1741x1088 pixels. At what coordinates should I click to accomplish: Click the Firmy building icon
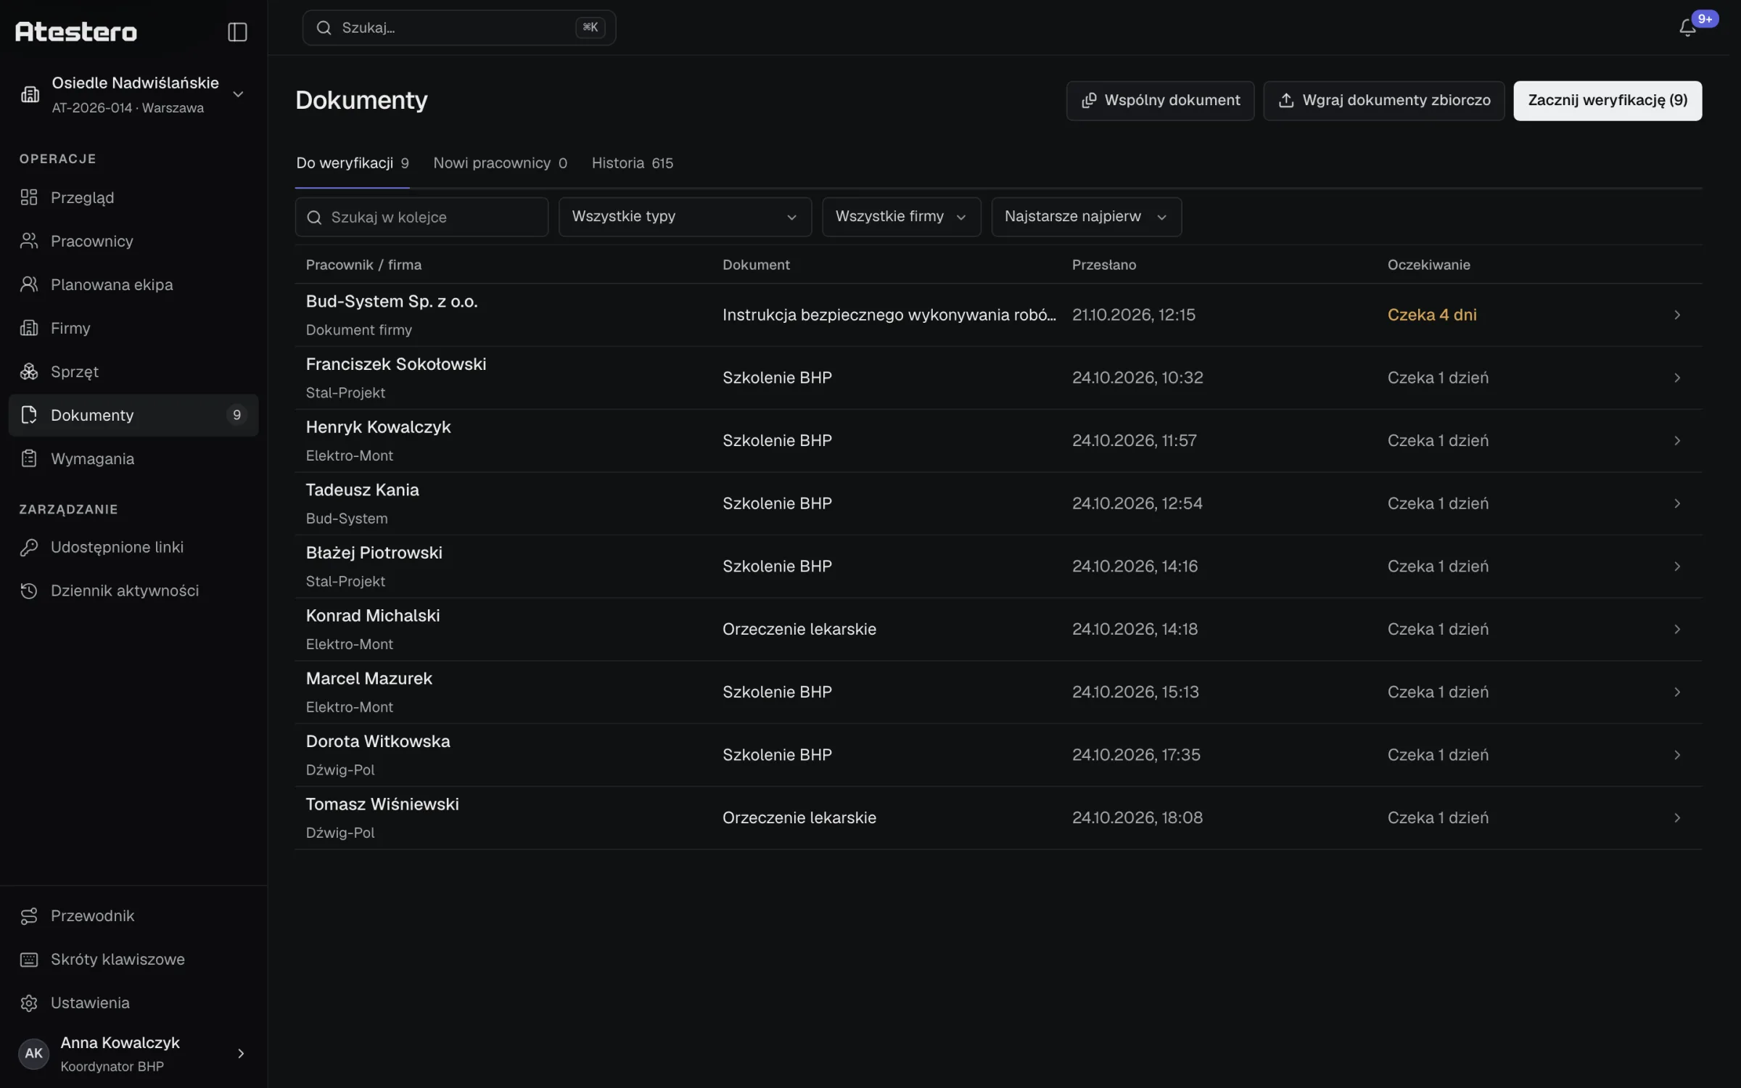click(x=29, y=328)
